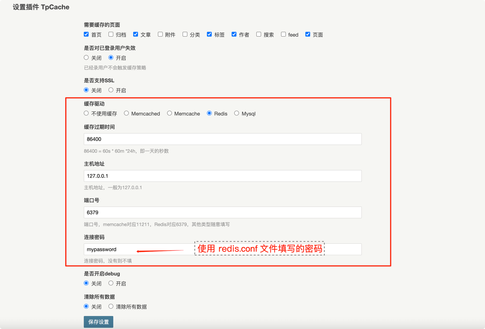Select the 清除所有数据 radio option
The image size is (485, 329).
click(x=111, y=307)
